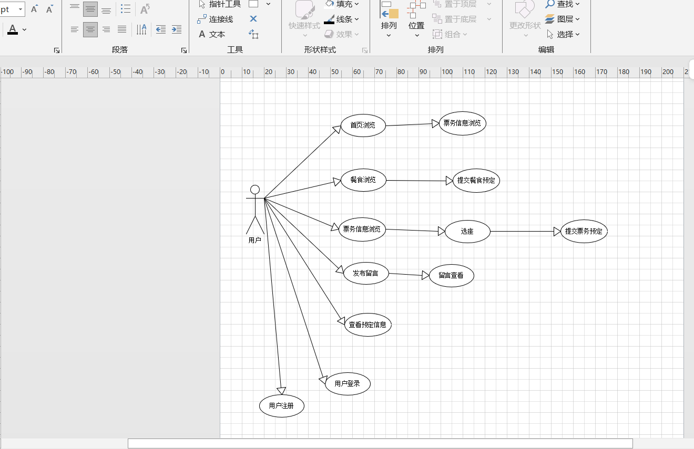This screenshot has height=449, width=694.
Task: Select the 票务信息浏览 ellipse linked to 选座
Action: tap(362, 229)
